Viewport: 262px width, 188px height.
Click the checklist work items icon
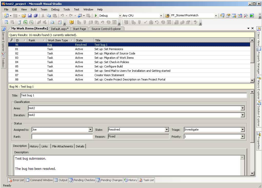[x=60, y=22]
